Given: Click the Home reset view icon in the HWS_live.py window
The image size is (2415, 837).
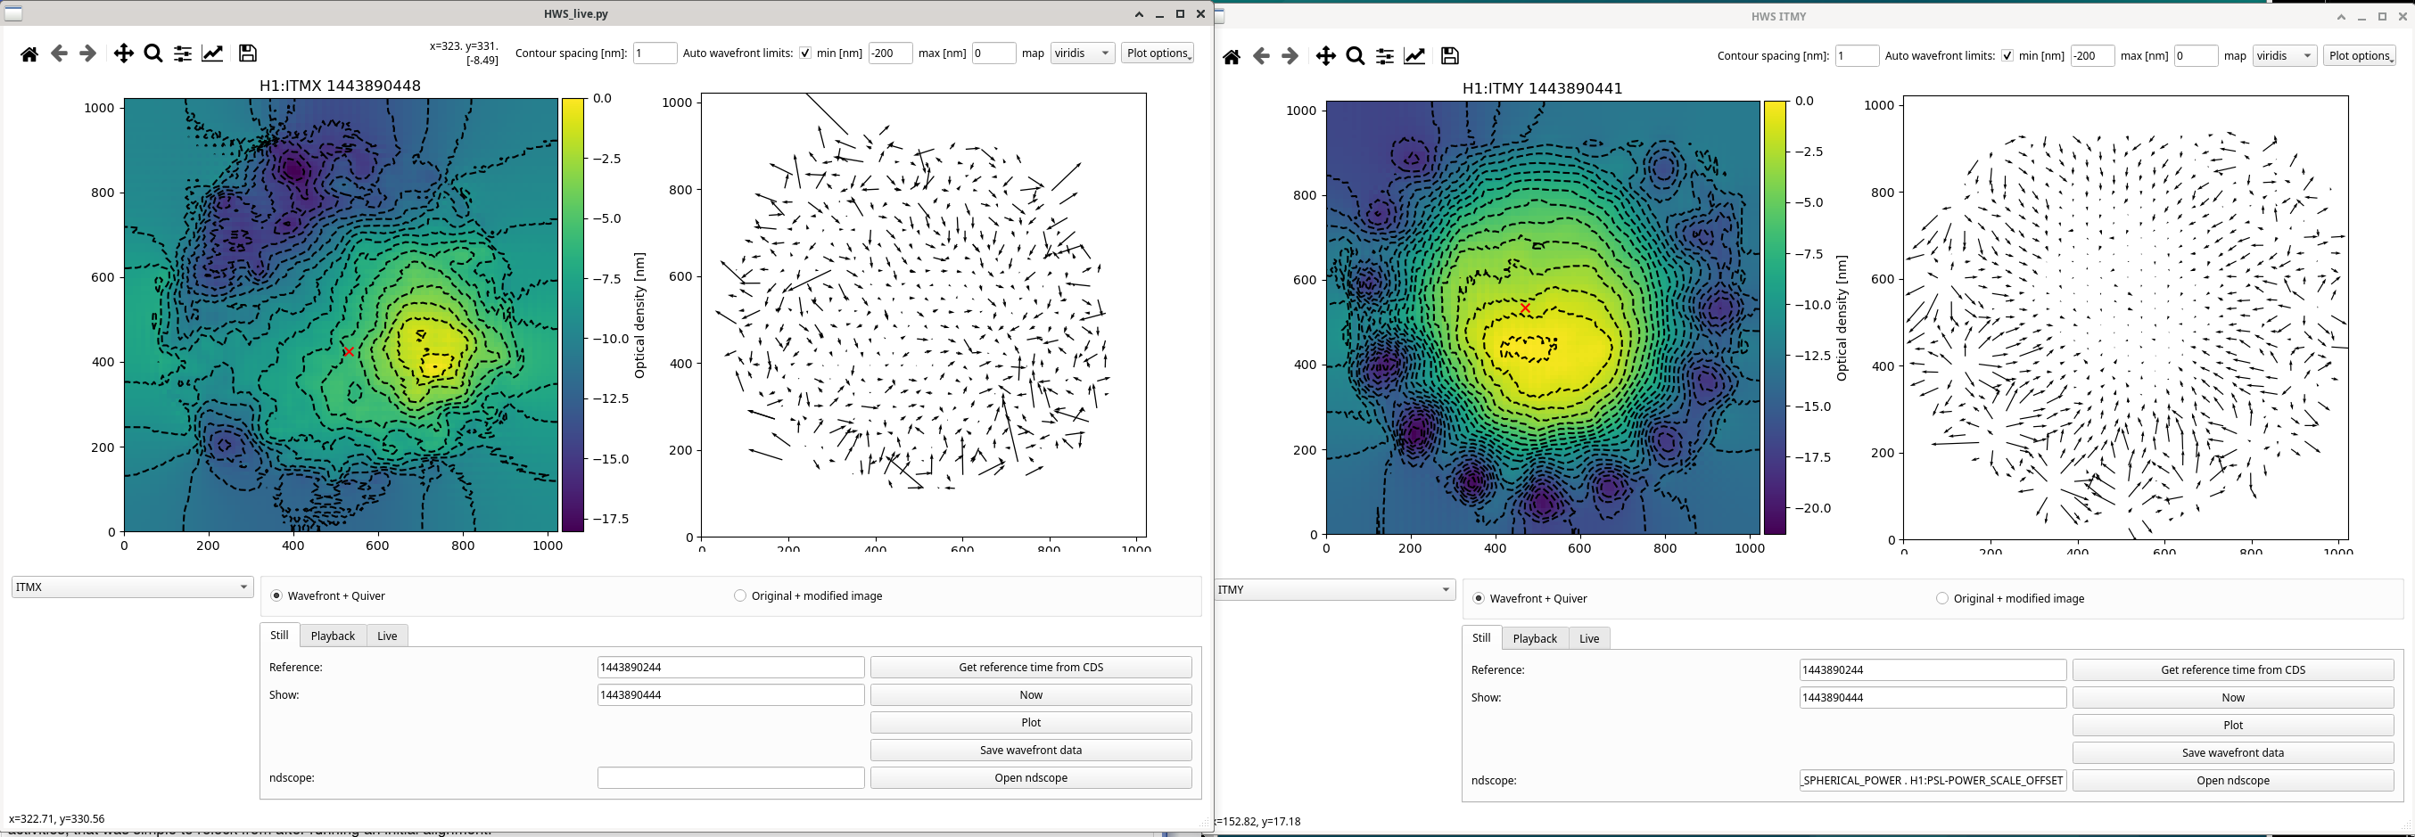Looking at the screenshot, I should [x=29, y=54].
